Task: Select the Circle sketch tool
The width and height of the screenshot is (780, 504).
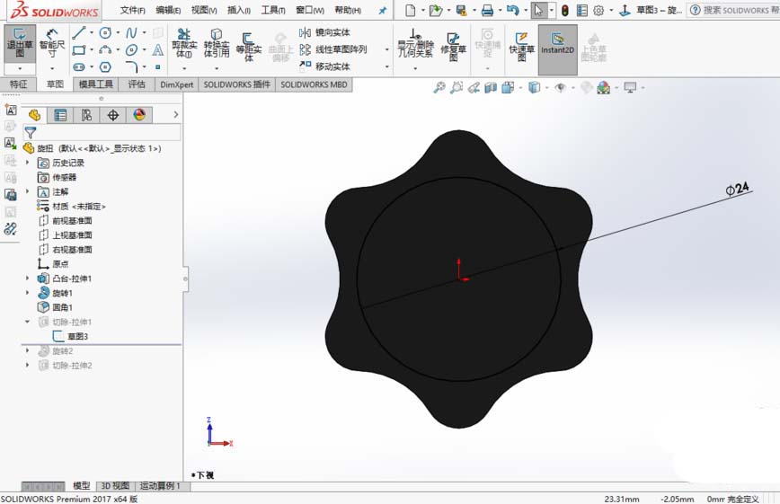Action: [105, 33]
